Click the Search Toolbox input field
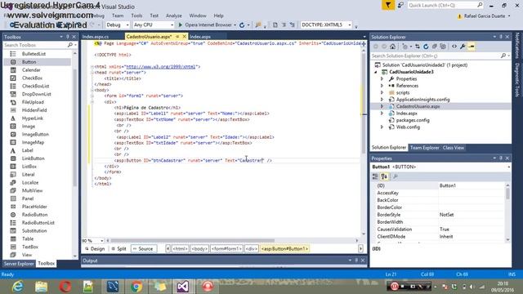This screenshot has height=294, width=523. [37, 45]
